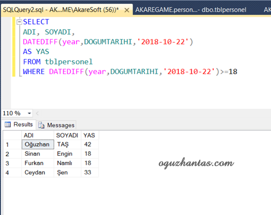
Task: Select the YAS column header
Action: [x=90, y=135]
